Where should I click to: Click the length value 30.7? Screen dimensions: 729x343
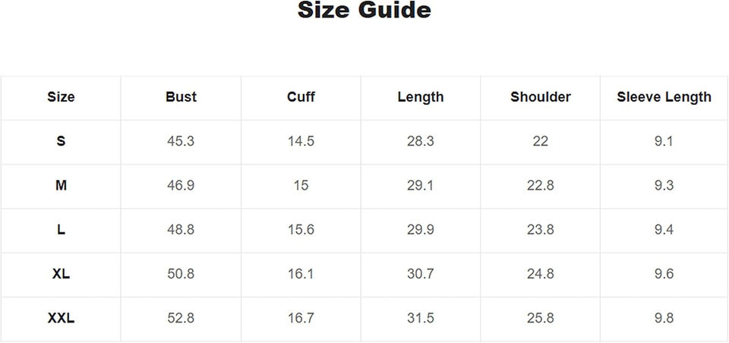[x=420, y=274]
